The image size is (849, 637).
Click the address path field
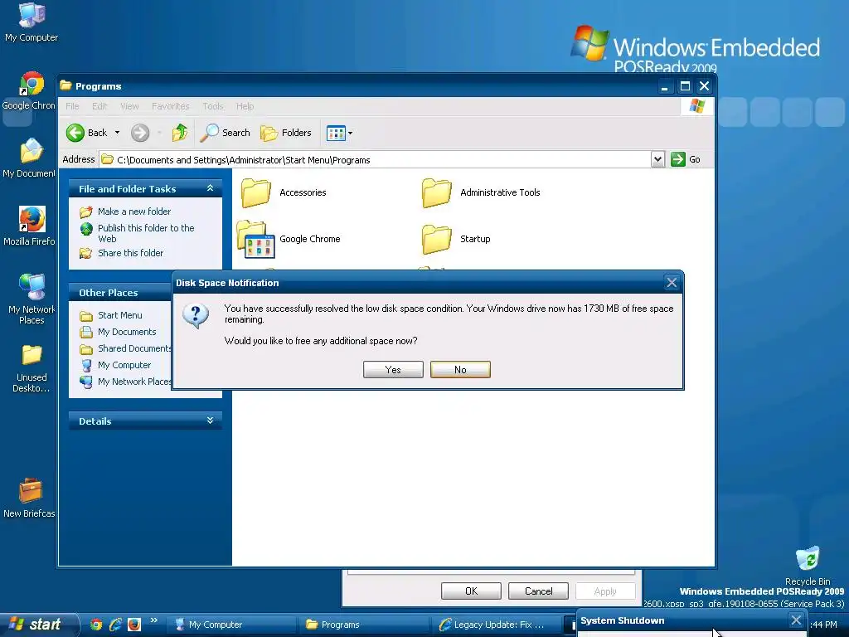(x=376, y=160)
